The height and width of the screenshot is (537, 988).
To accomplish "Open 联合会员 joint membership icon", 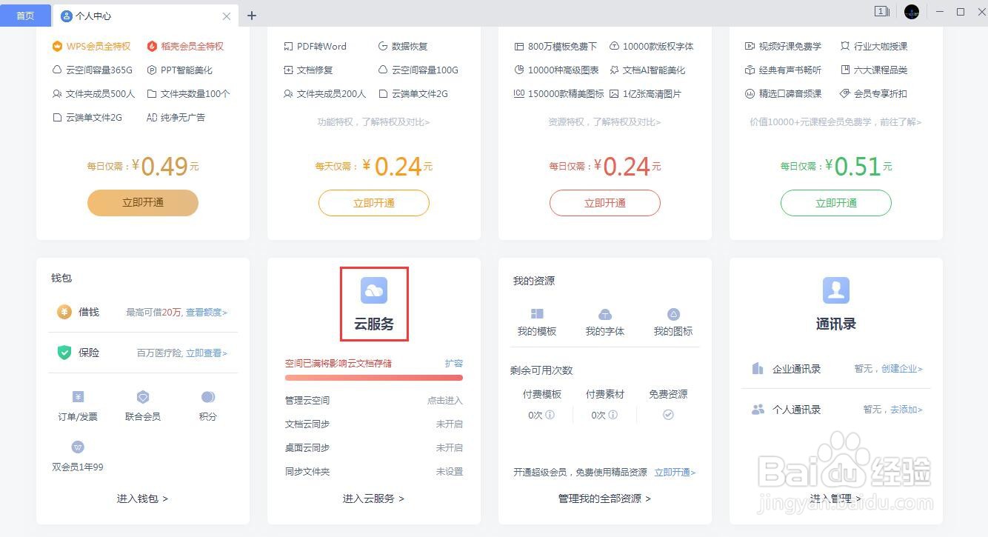I will (143, 397).
